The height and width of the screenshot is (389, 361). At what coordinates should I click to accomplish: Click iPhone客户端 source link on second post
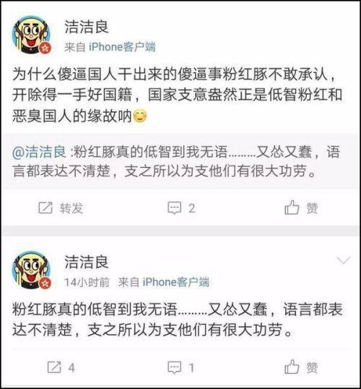[176, 282]
